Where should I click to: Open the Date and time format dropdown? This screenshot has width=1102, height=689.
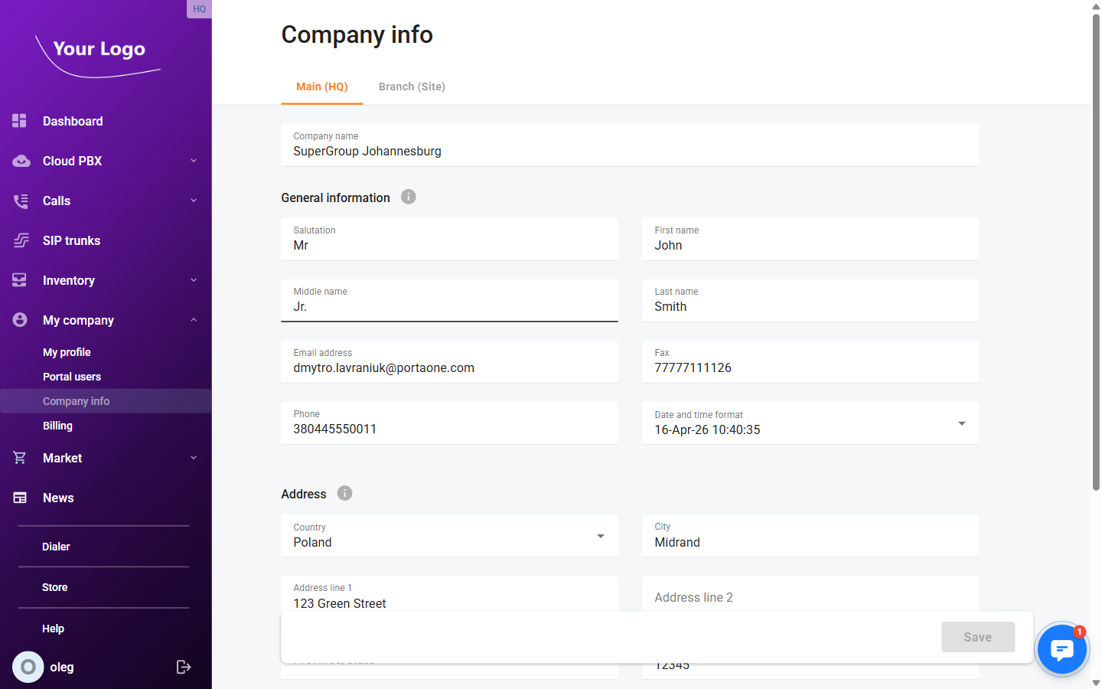[x=961, y=423]
